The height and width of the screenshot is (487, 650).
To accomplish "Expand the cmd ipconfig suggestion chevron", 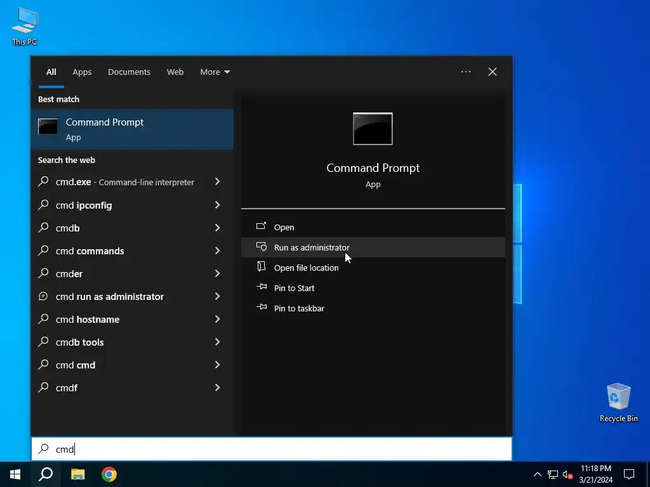I will pyautogui.click(x=217, y=205).
